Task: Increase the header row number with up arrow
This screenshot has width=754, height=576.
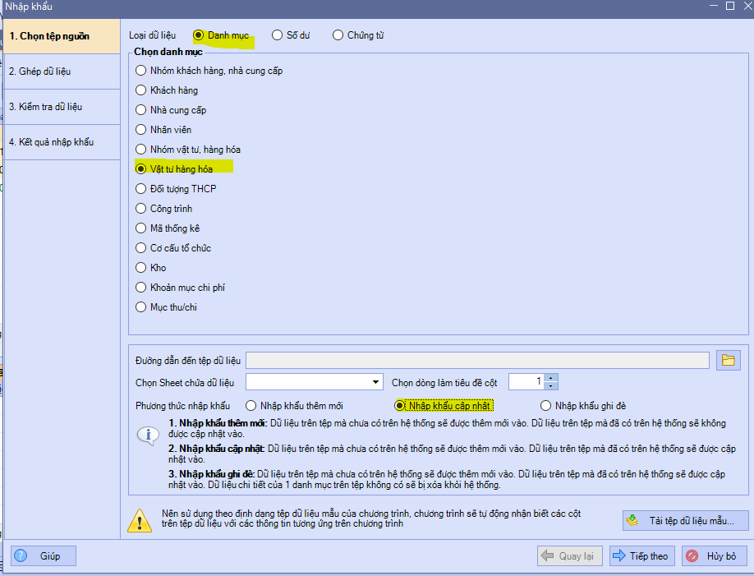Action: pos(551,378)
